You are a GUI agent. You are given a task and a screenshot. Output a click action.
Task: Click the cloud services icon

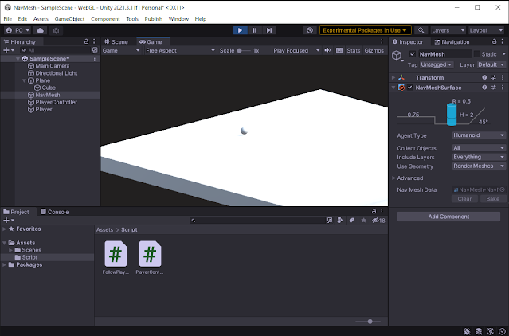pos(41,30)
